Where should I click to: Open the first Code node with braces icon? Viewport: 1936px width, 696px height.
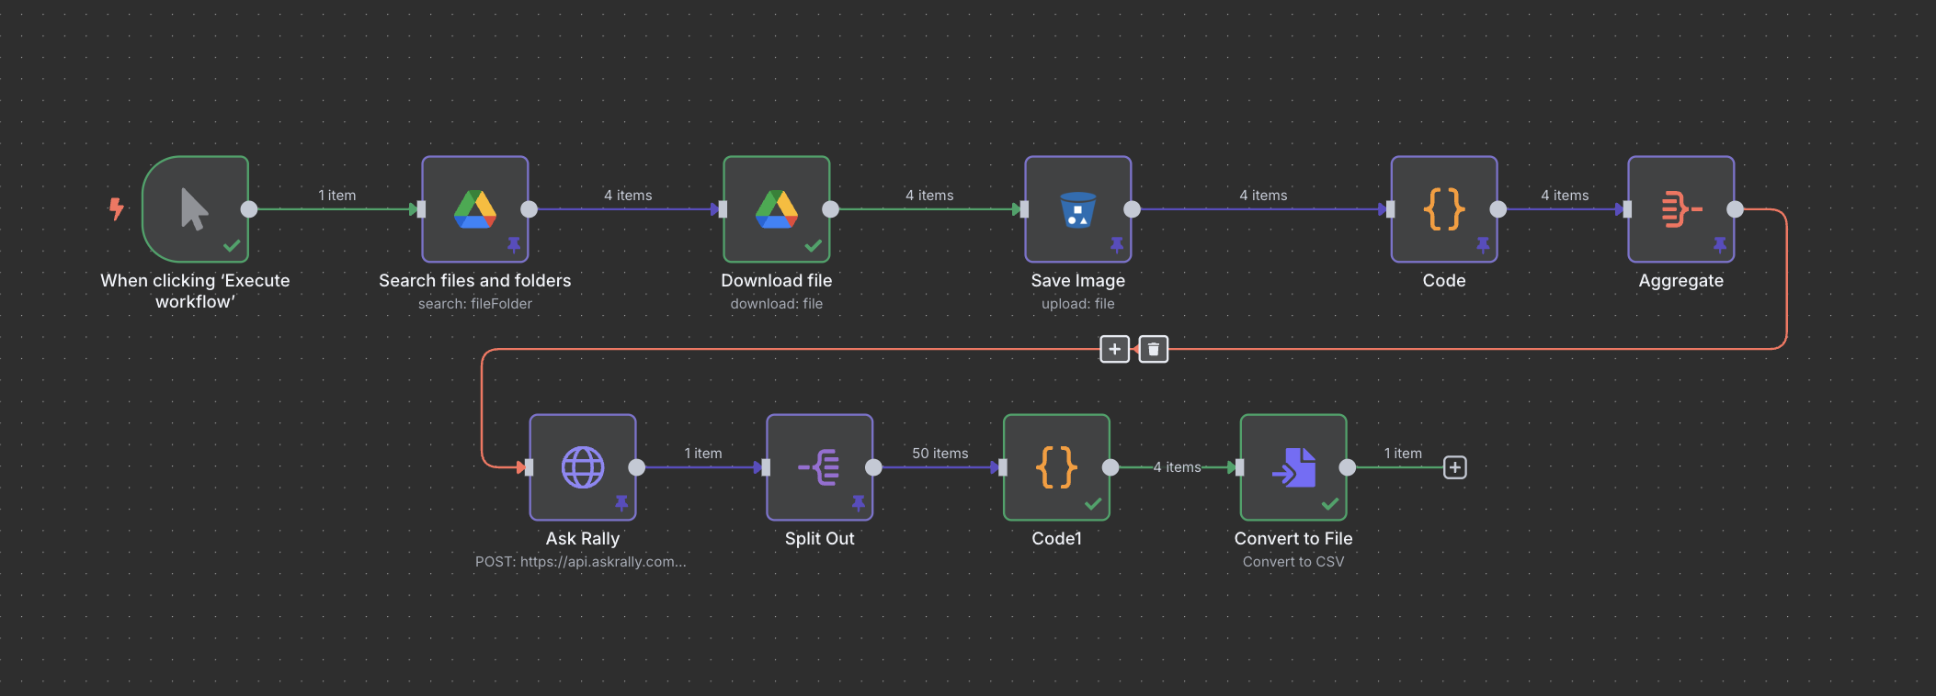pyautogui.click(x=1444, y=209)
